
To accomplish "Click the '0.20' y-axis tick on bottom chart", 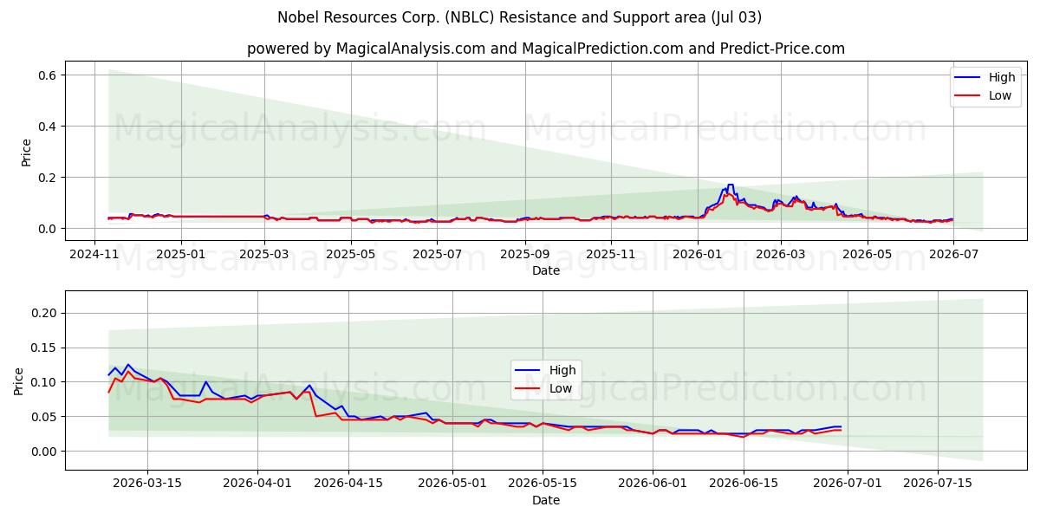I will tap(43, 313).
